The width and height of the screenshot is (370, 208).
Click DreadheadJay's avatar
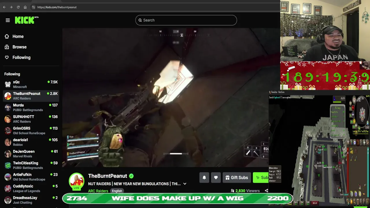coord(8,200)
